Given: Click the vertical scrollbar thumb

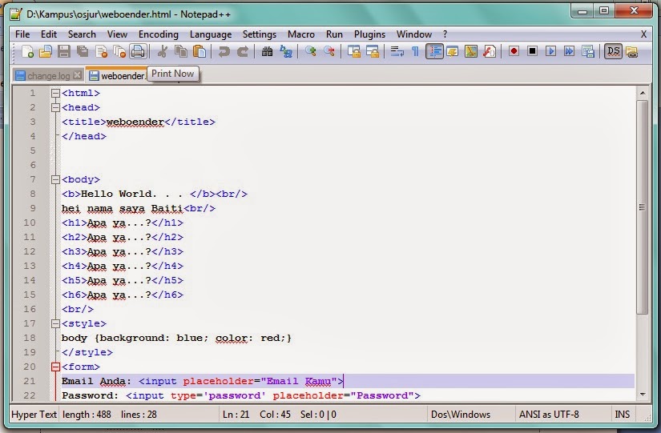Looking at the screenshot, I should click(642, 206).
